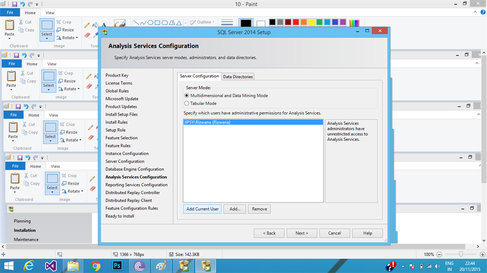
Task: Switch to the top View ribbon tab
Action: click(50, 13)
